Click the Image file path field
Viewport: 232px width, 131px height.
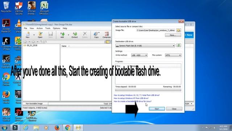[x=156, y=30]
